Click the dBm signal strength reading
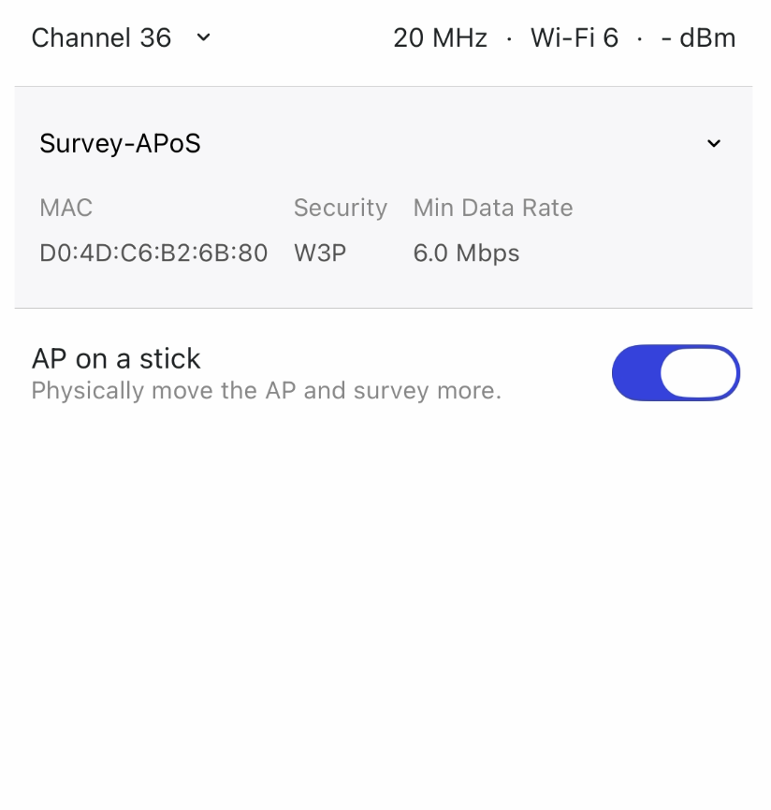Screen dimensions: 771x810 tap(698, 37)
